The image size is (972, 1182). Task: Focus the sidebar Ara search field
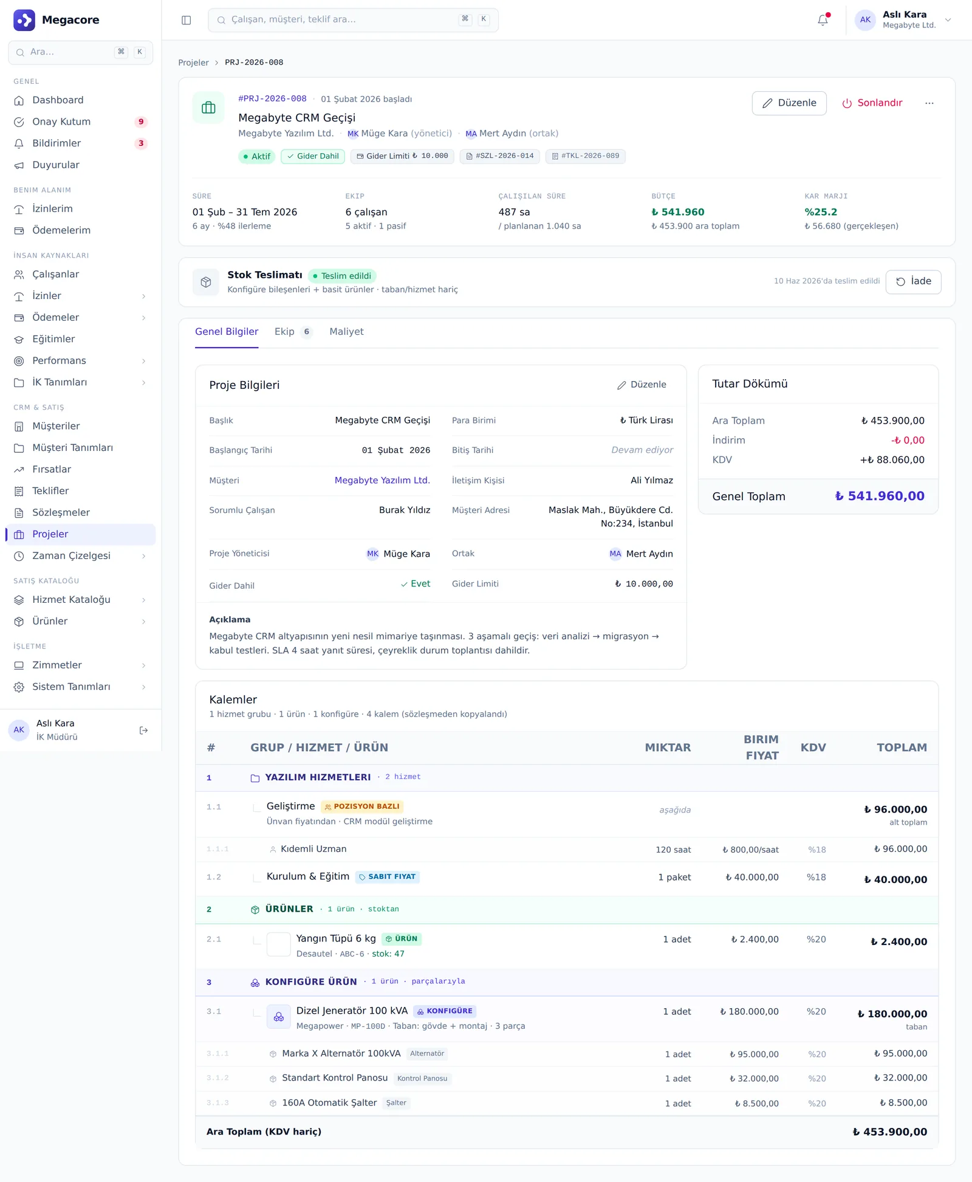(x=81, y=53)
